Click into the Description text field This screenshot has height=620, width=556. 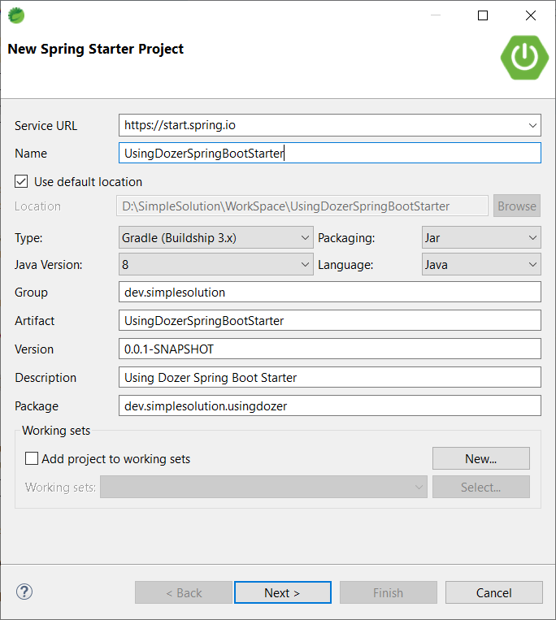pos(330,378)
